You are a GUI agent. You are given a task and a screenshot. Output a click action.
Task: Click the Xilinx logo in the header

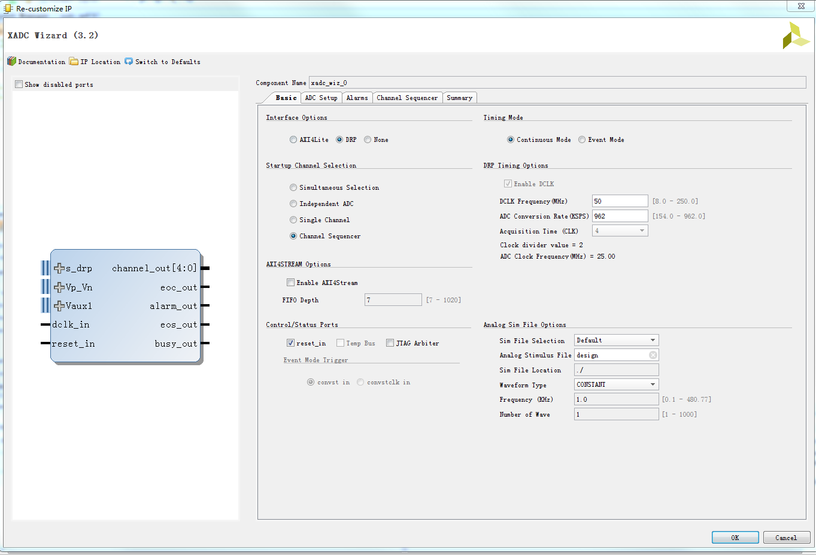coord(796,35)
